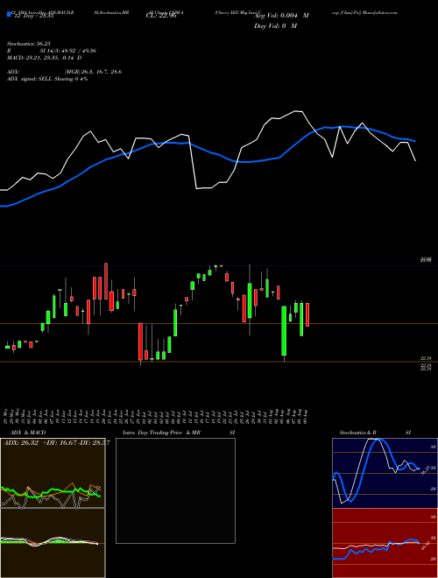Screen dimensions: 438x578
Task: Click the MunafaSutra.com site label at top right
Action: (381, 12)
